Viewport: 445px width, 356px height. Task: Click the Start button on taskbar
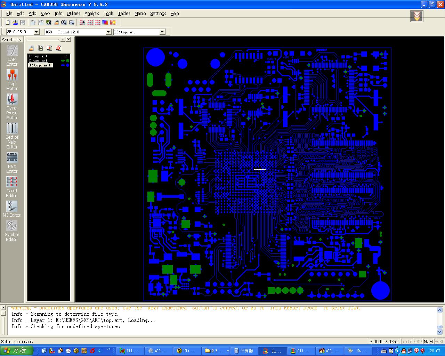(17, 351)
